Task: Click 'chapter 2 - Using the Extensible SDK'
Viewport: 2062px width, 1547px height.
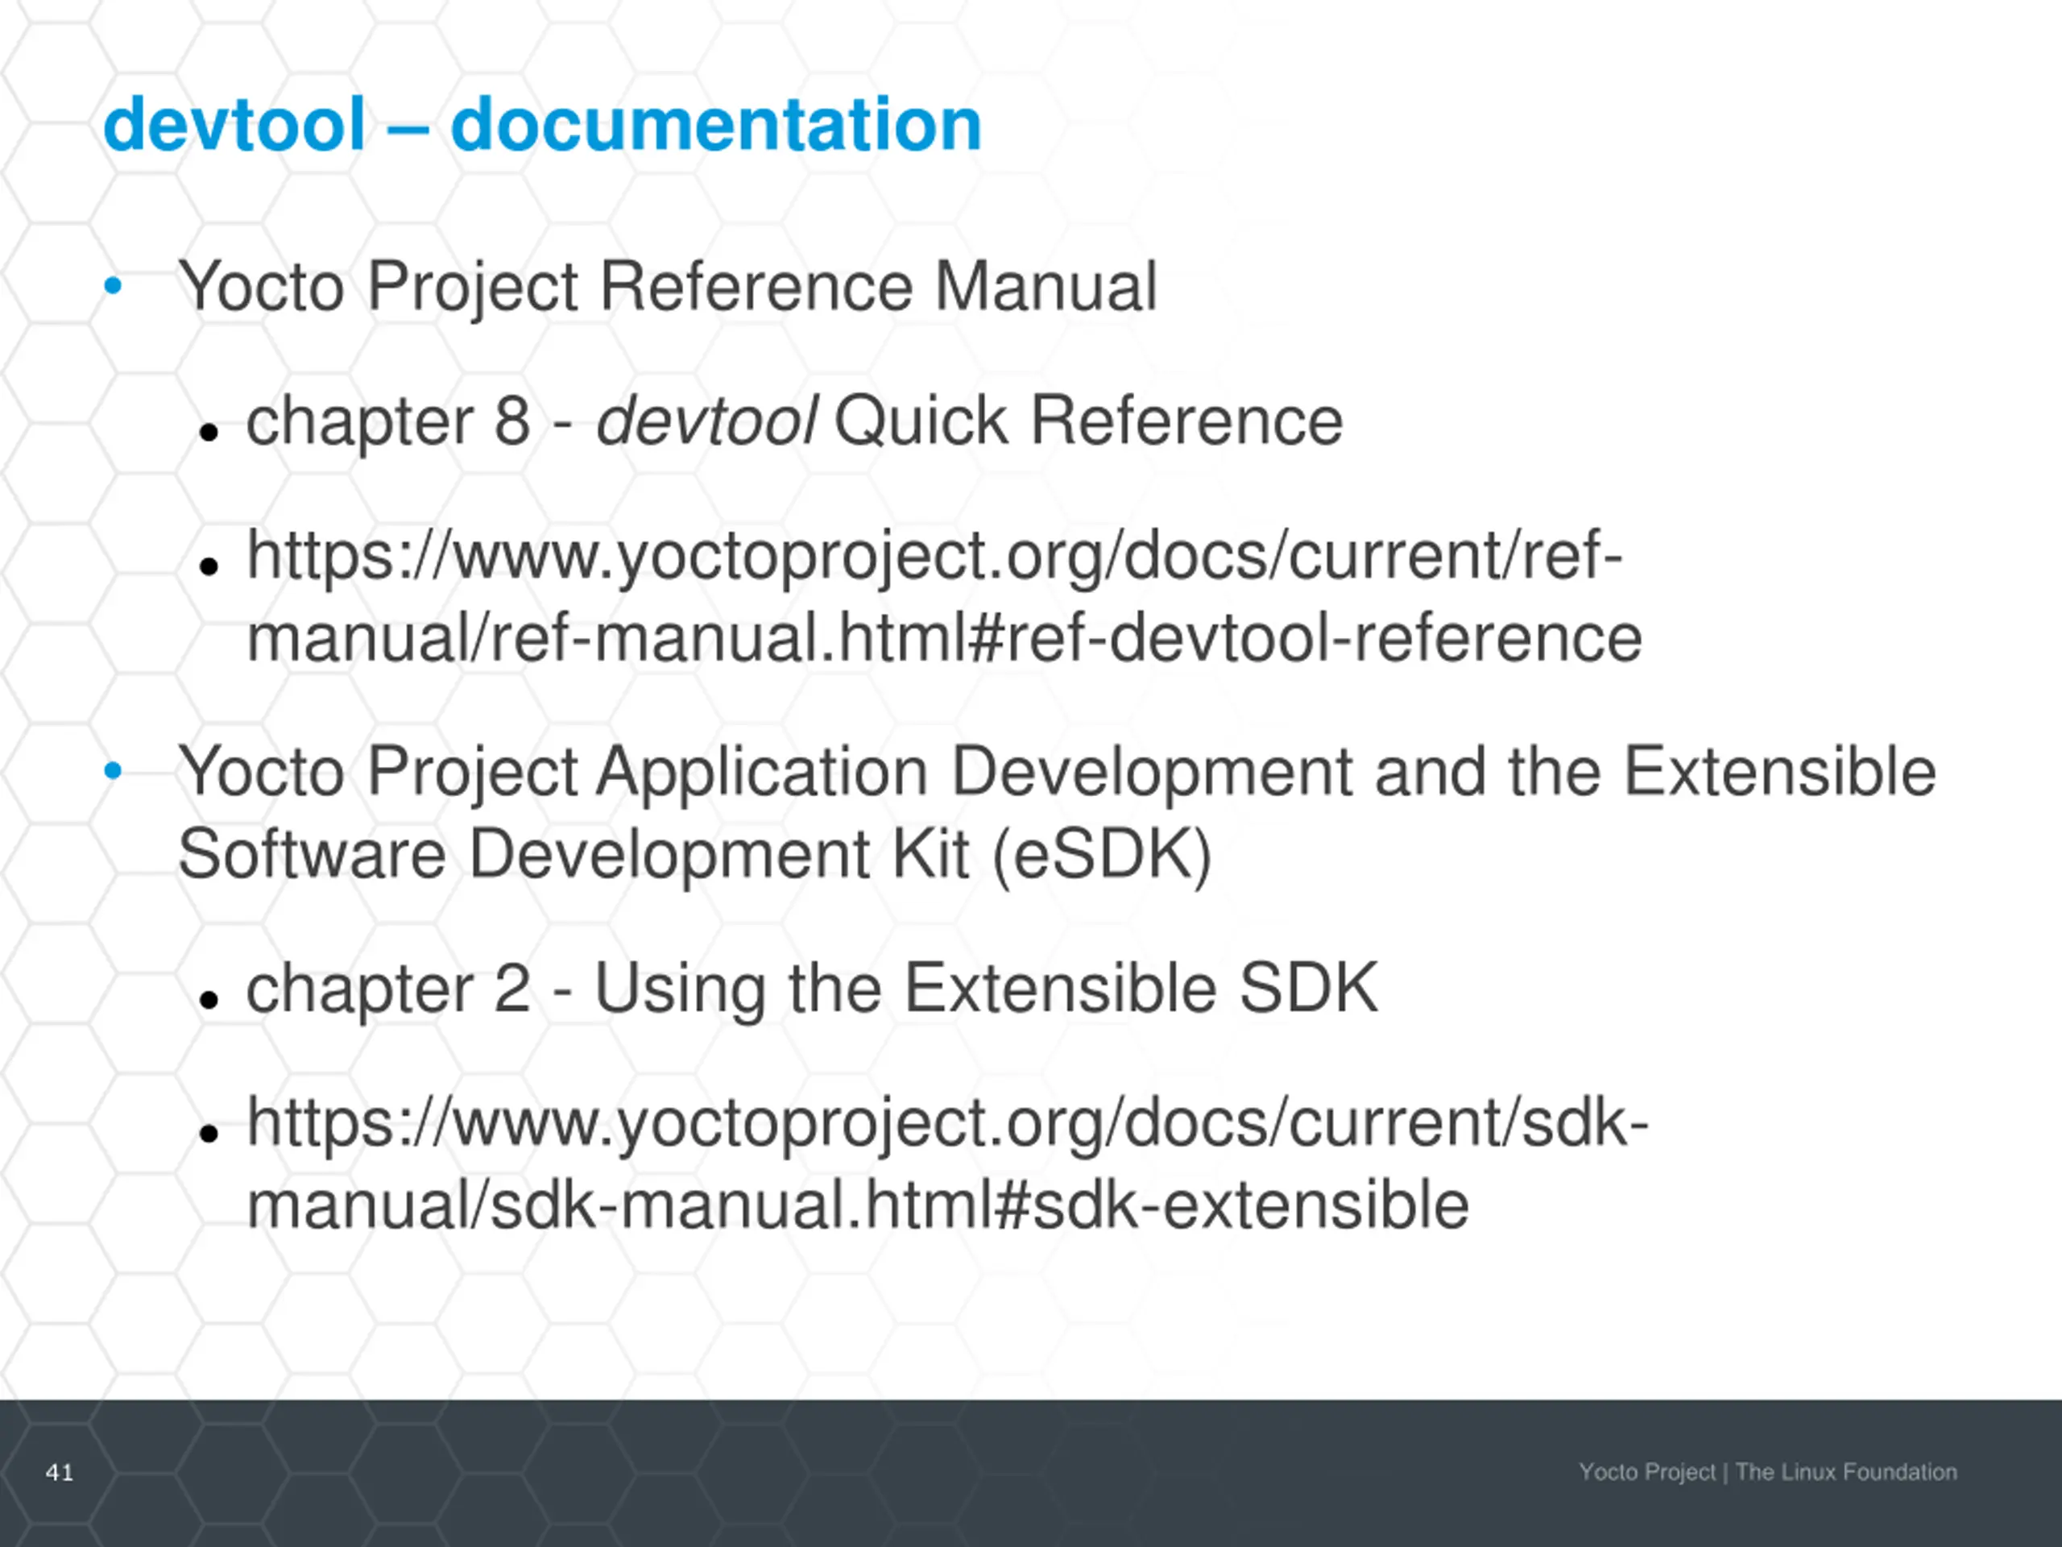Action: 812,989
